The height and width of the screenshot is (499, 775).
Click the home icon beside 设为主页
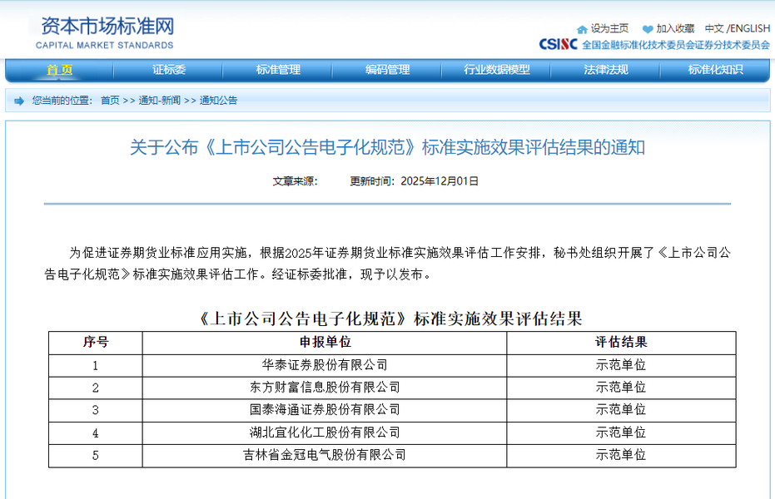point(582,29)
